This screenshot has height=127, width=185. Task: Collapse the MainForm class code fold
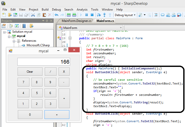pyautogui.click(x=70, y=38)
